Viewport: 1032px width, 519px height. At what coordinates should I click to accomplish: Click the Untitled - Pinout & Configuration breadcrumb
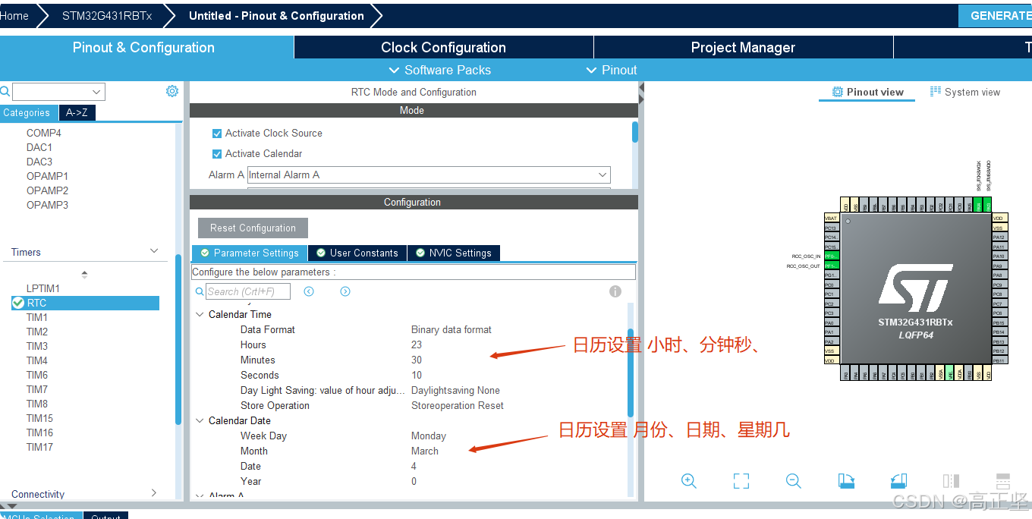click(276, 15)
